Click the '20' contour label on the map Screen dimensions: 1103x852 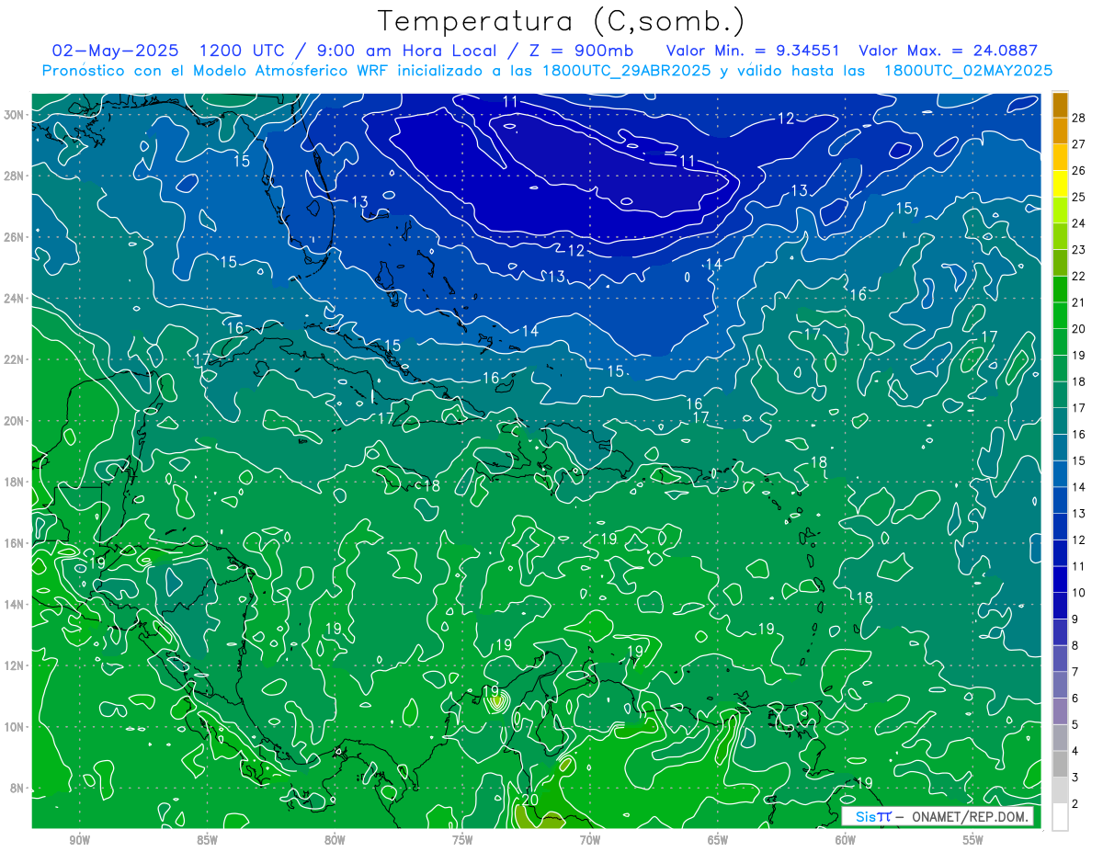point(530,800)
